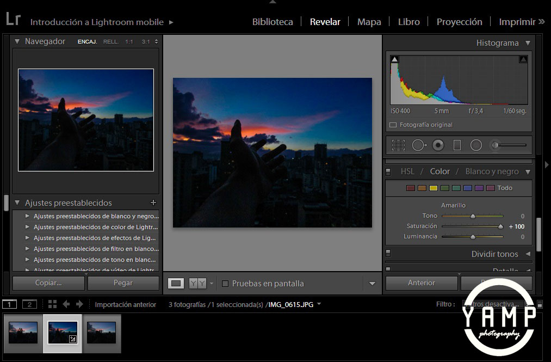Tick the Fotografía original checkbox

pos(393,125)
